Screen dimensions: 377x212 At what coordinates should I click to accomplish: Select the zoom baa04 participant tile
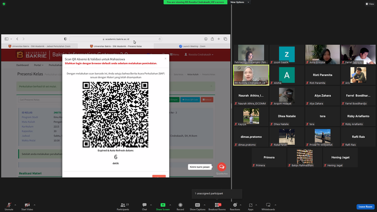click(x=287, y=54)
